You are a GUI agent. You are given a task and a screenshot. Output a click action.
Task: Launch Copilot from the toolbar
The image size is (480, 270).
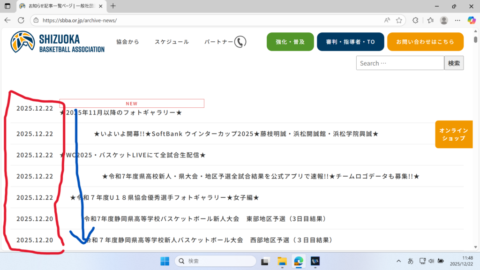(x=472, y=20)
